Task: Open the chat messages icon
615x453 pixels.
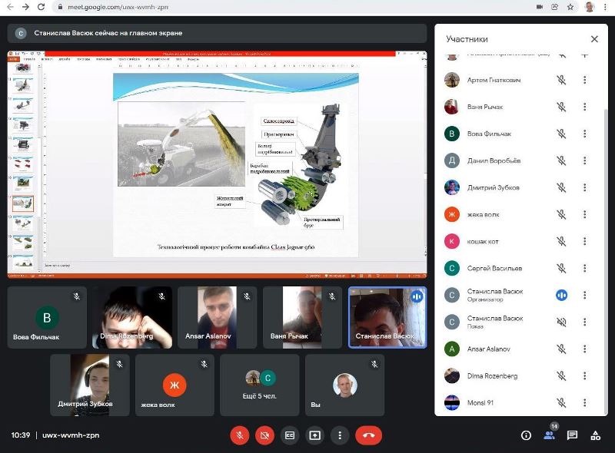Action: click(572, 435)
